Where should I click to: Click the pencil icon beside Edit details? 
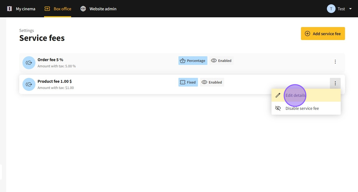coord(278,95)
